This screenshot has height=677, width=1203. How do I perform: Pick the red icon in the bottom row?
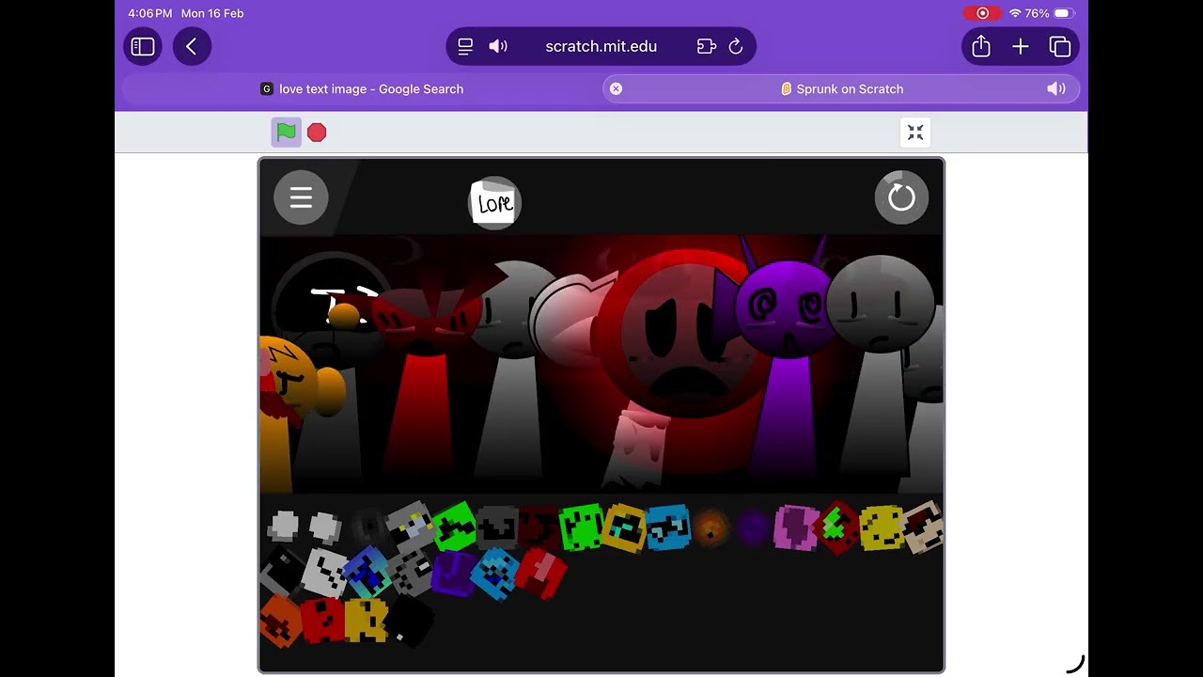pyautogui.click(x=321, y=621)
